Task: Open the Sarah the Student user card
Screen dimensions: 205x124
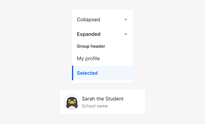Action: (x=103, y=102)
